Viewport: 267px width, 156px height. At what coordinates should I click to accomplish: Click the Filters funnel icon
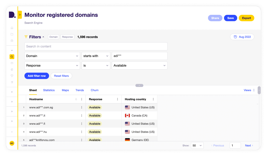26,37
